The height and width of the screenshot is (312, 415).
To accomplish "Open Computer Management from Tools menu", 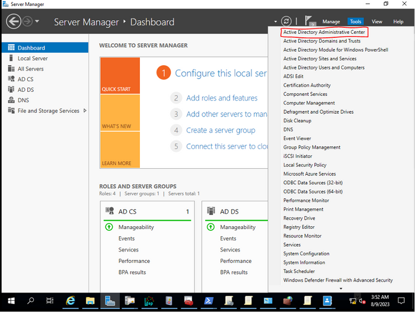I will 309,103.
